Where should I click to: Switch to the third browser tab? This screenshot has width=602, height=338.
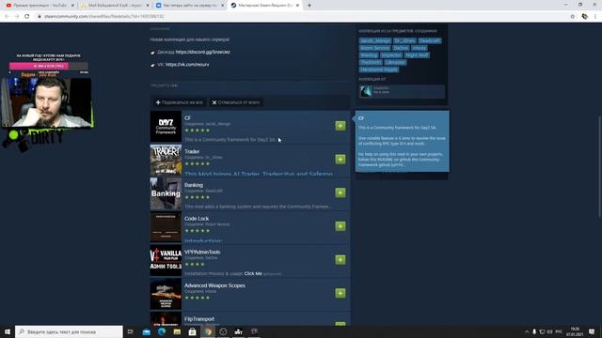click(x=190, y=6)
